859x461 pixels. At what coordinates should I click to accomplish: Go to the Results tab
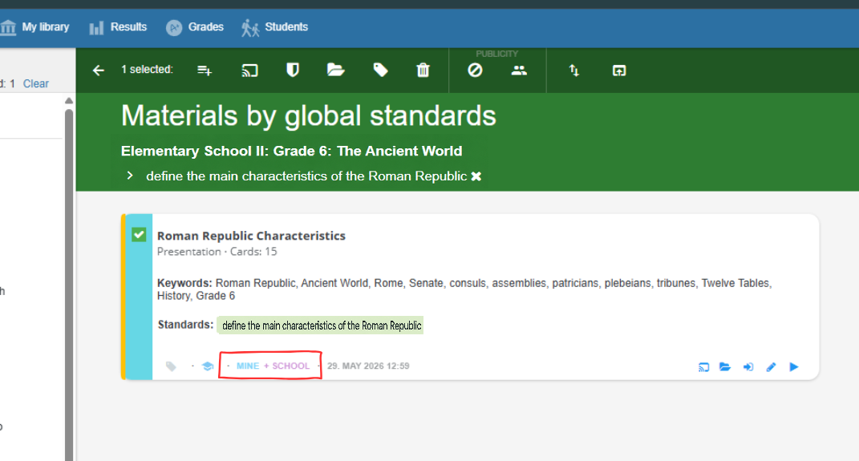pyautogui.click(x=119, y=26)
